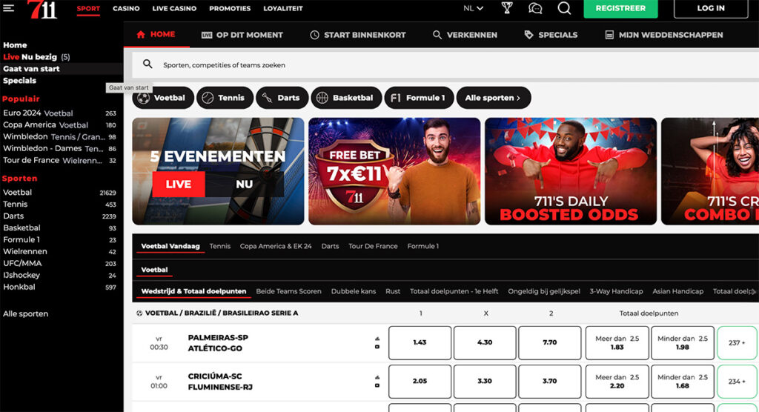Image resolution: width=759 pixels, height=412 pixels.
Task: Click the header search magnifier icon
Action: pyautogui.click(x=564, y=7)
